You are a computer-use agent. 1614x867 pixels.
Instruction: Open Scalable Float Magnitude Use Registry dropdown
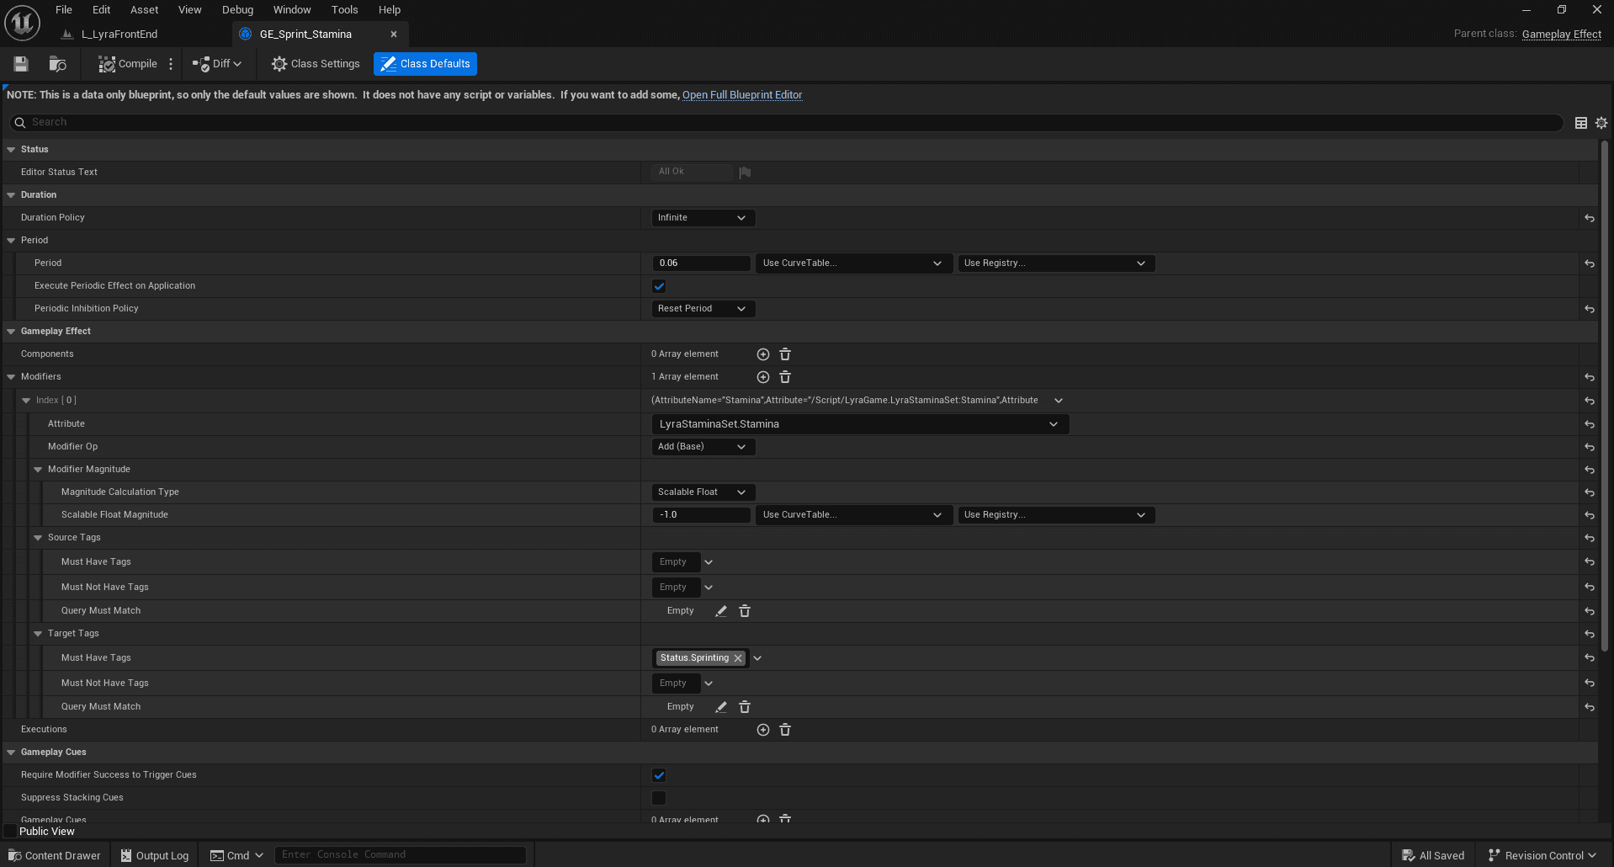point(1056,515)
